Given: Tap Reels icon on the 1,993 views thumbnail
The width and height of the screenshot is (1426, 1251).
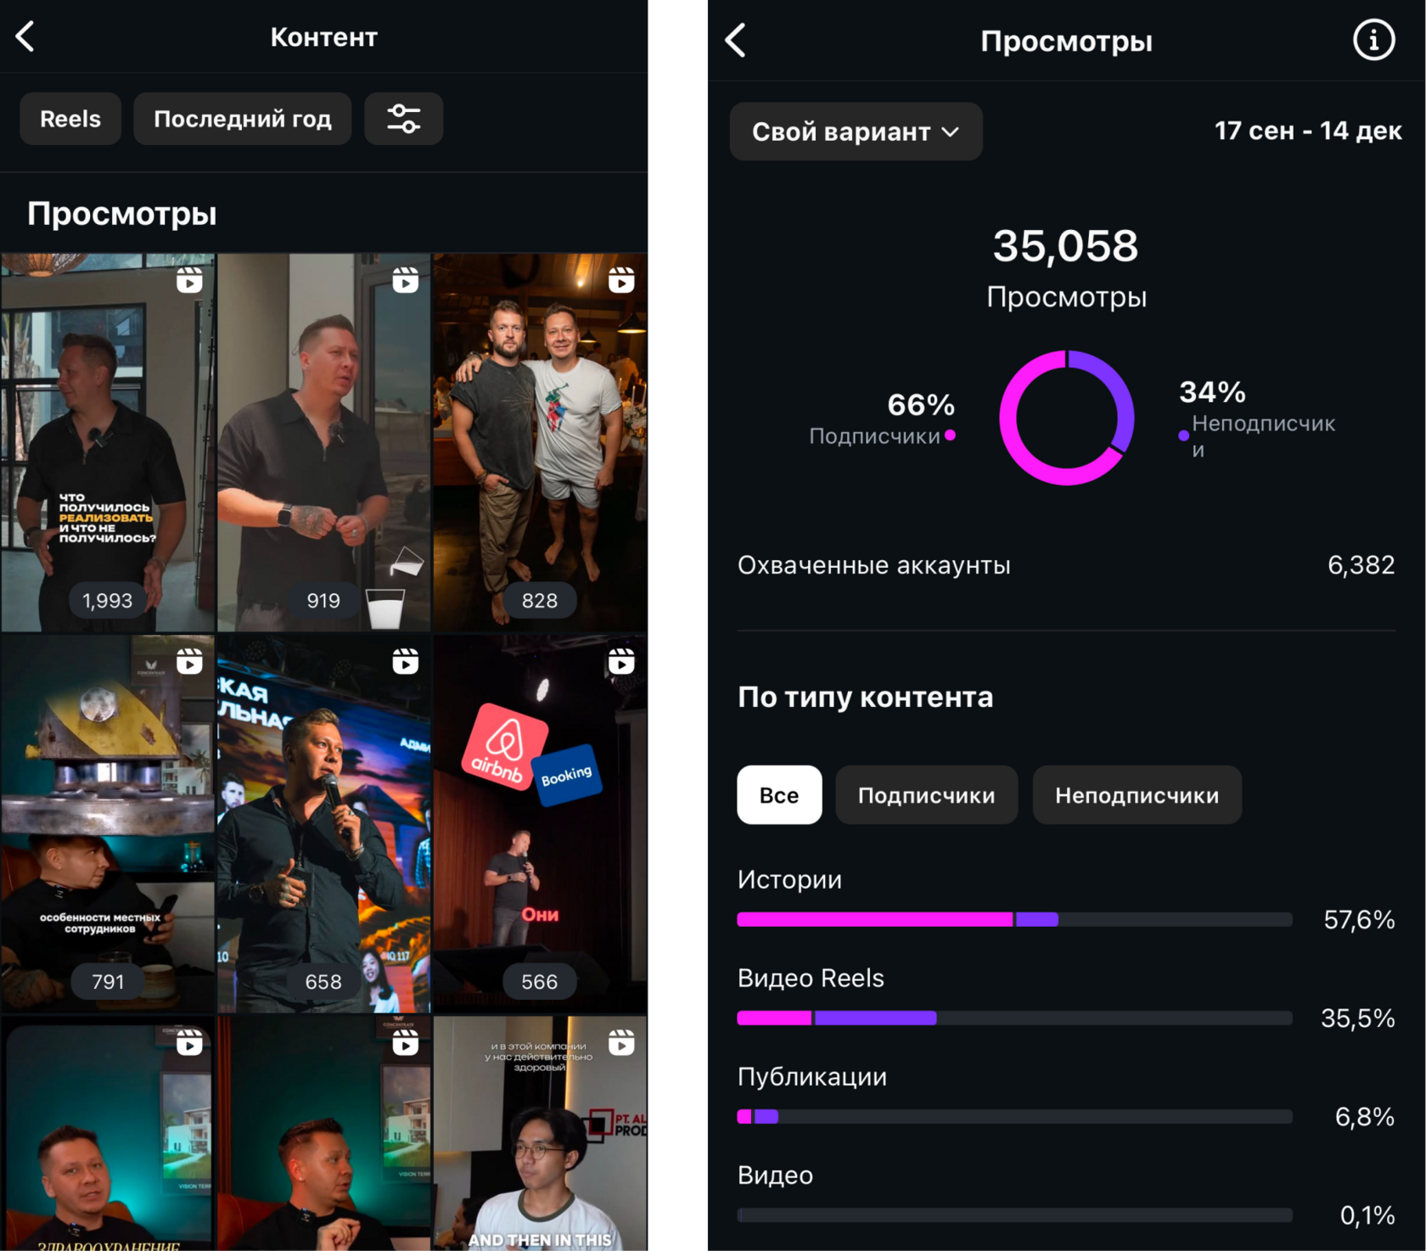Looking at the screenshot, I should [x=189, y=279].
